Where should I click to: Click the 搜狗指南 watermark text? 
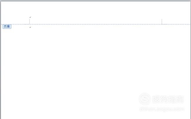pyautogui.click(x=168, y=99)
